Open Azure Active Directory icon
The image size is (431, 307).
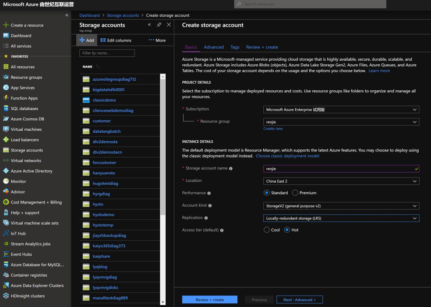(x=6, y=171)
